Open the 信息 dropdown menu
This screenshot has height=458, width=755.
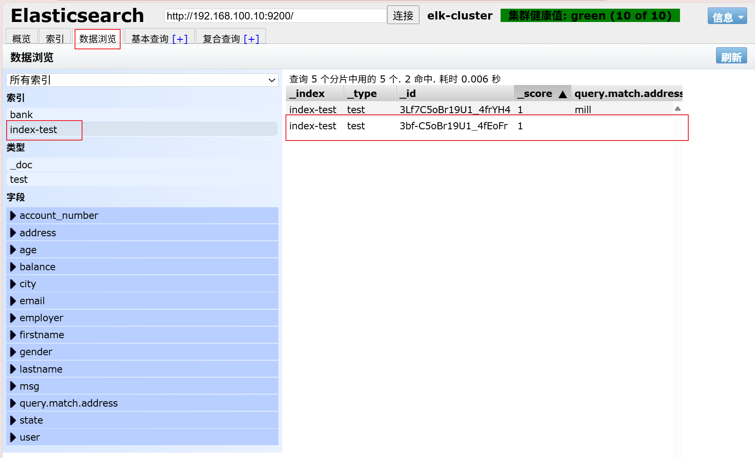(x=727, y=17)
